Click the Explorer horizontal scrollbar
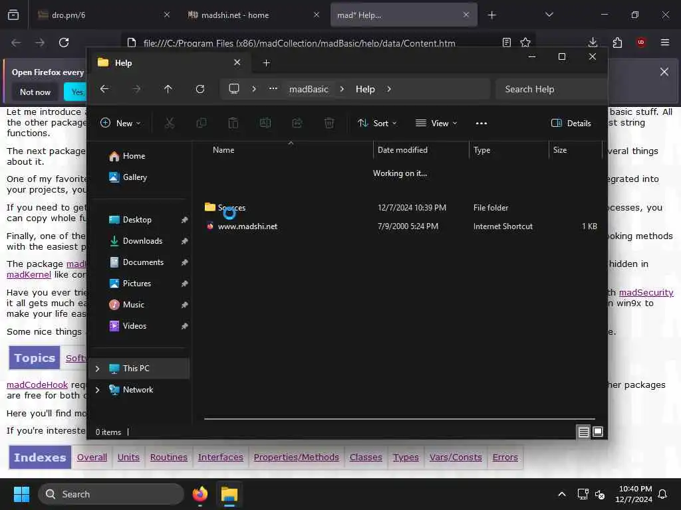The height and width of the screenshot is (510, 681). coord(400,419)
